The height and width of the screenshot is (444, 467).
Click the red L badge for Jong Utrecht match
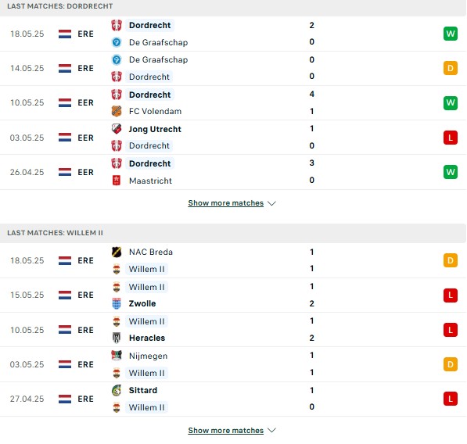pyautogui.click(x=451, y=138)
